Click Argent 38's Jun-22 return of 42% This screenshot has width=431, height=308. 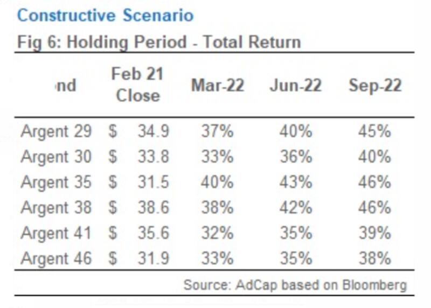click(x=296, y=207)
